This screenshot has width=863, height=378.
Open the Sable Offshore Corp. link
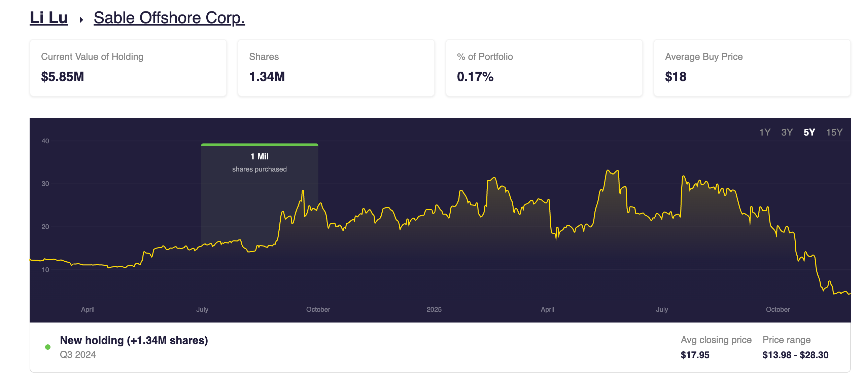tap(169, 18)
